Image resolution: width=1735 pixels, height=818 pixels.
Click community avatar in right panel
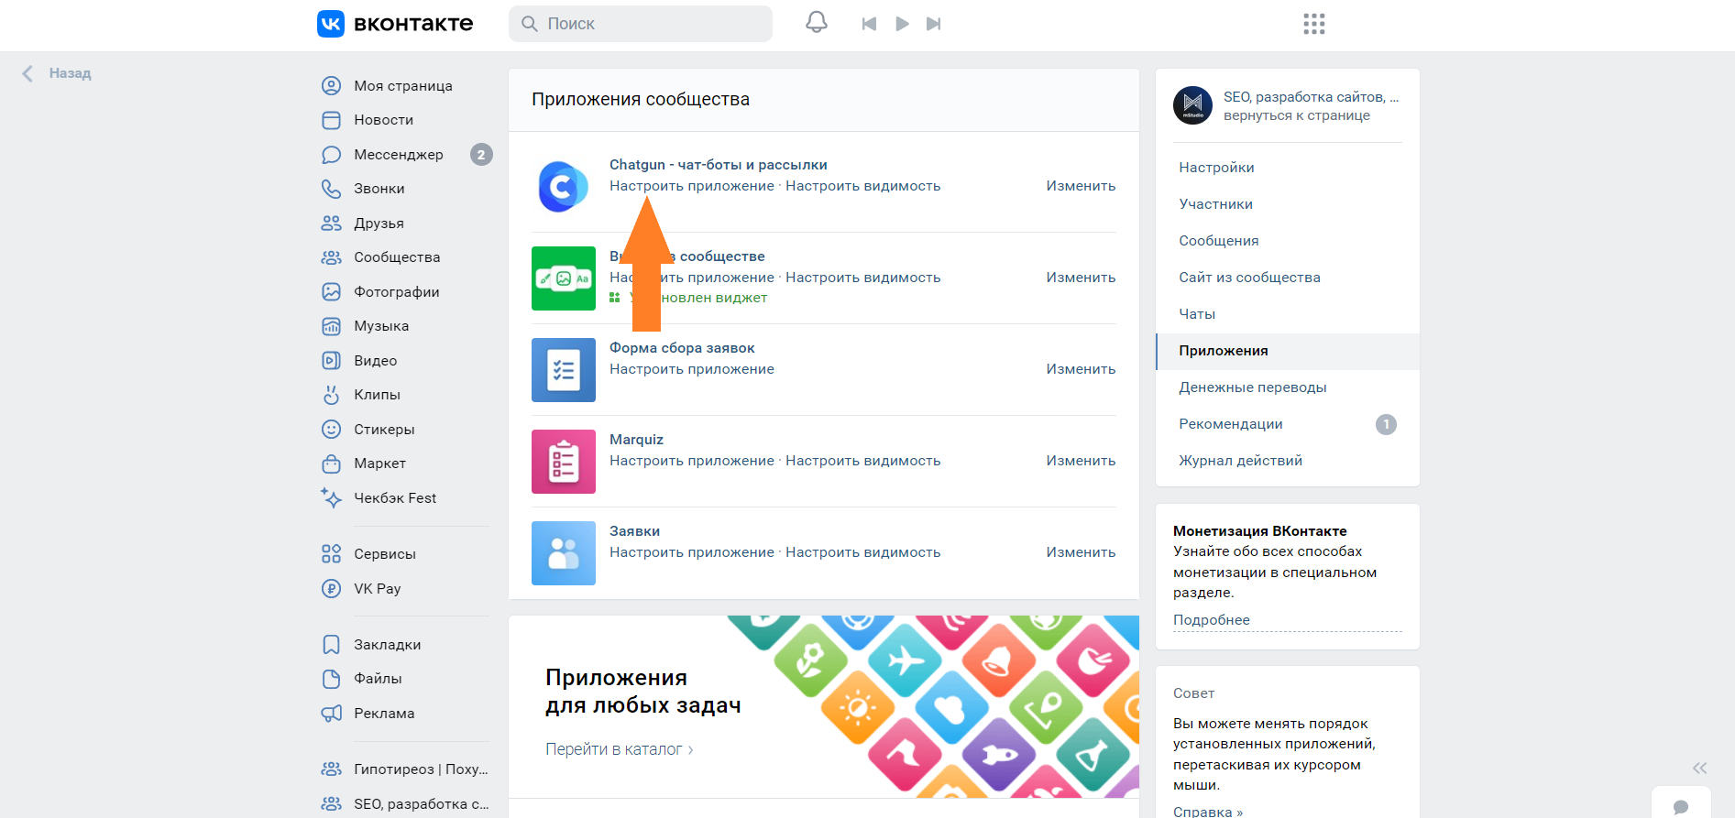tap(1192, 105)
